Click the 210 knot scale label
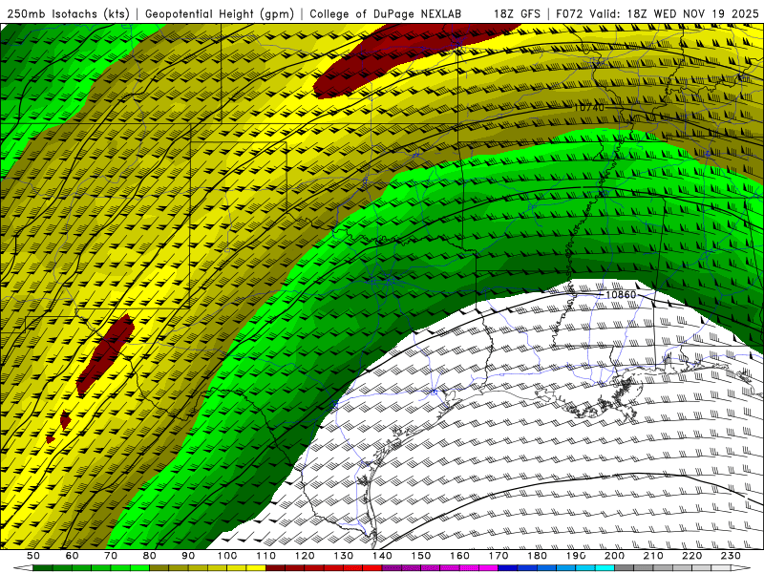764x573 pixels. (x=653, y=556)
